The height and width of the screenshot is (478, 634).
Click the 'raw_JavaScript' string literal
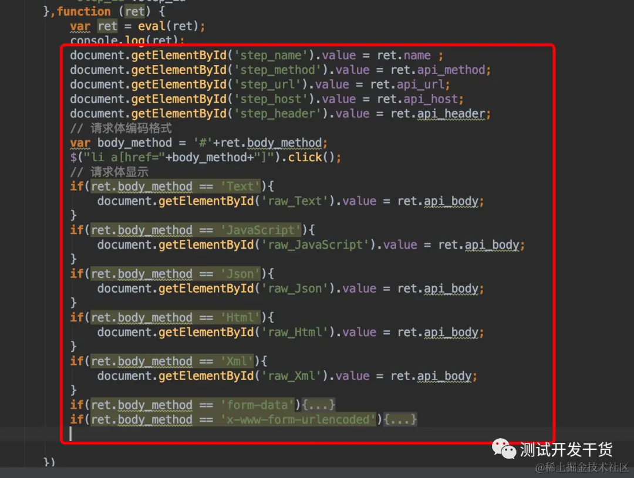(x=315, y=245)
